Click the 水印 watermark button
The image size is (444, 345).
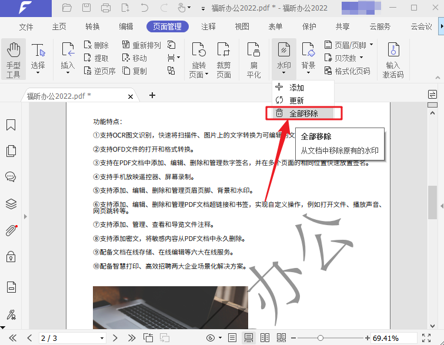[x=283, y=59]
